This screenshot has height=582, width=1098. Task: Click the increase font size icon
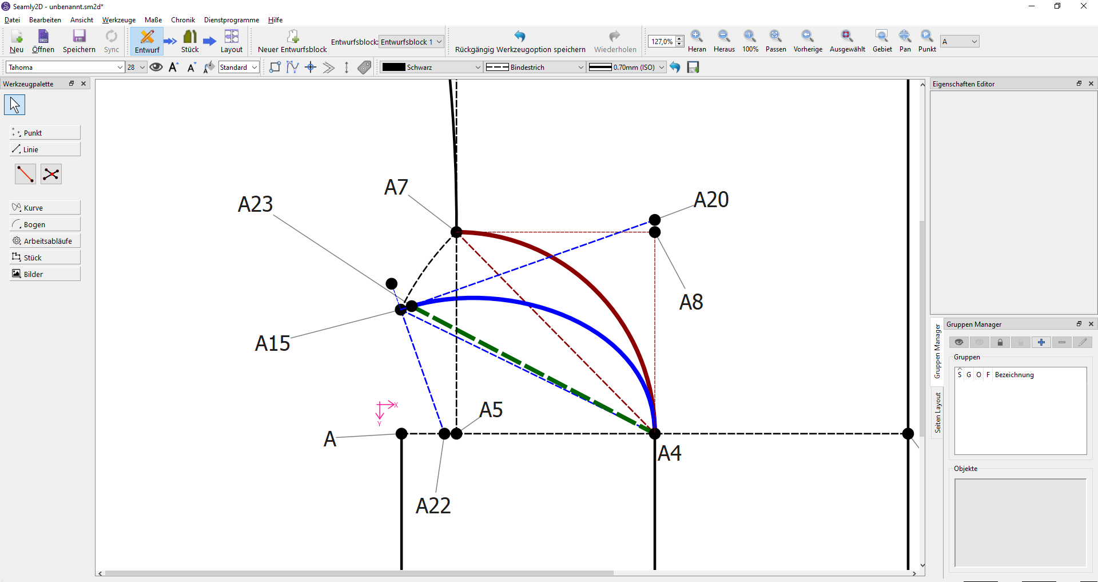pyautogui.click(x=174, y=68)
